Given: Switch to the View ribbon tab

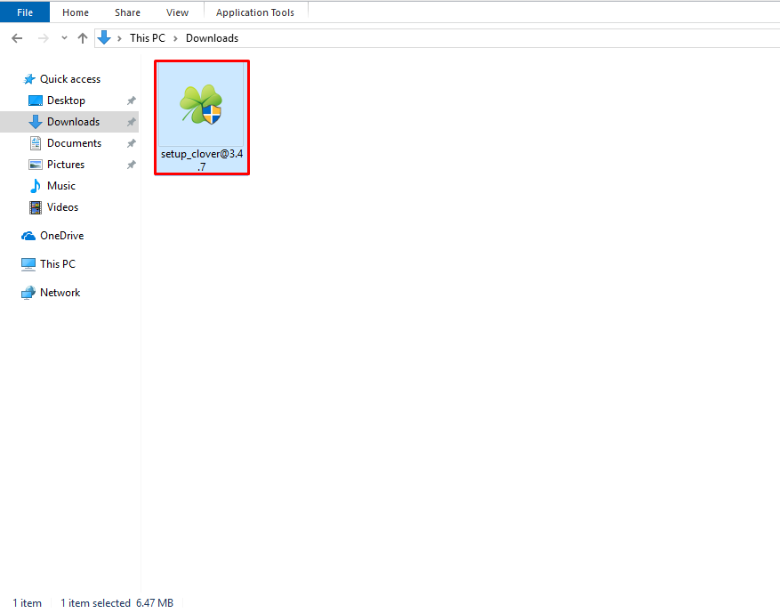Looking at the screenshot, I should click(177, 12).
